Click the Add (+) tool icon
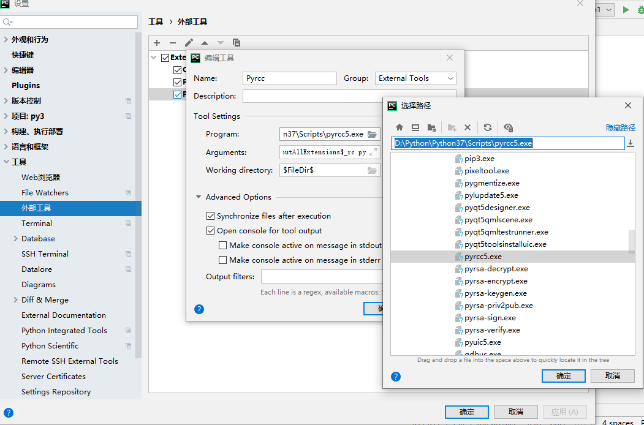 click(x=157, y=43)
